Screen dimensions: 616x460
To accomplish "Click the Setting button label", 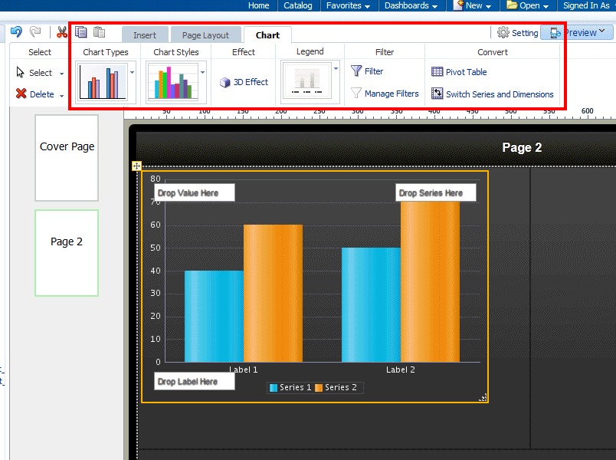I will tap(525, 33).
